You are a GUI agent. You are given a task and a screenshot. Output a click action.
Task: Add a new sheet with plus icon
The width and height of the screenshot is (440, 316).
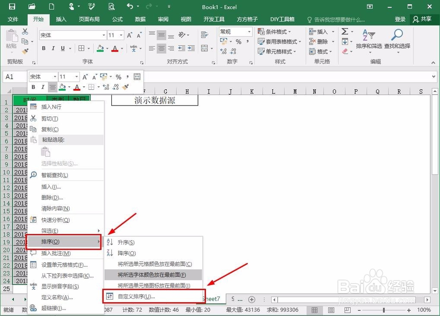(x=252, y=300)
